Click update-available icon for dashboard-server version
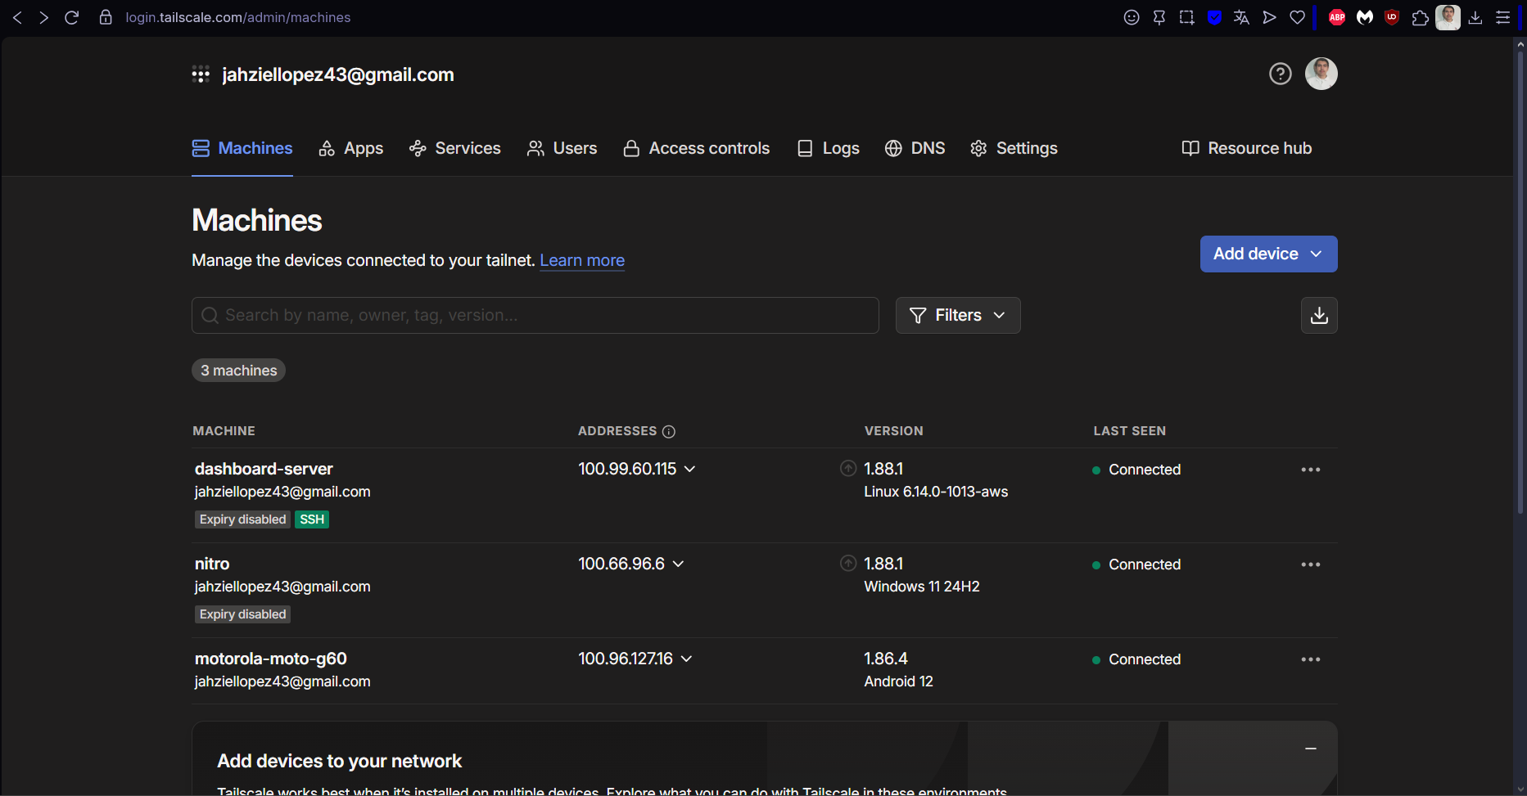 pos(848,468)
